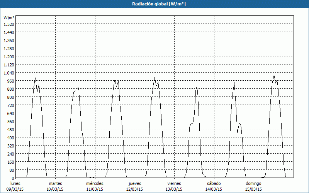Select the 'sábado' day label
Screen dimensions: 309x193
(214, 183)
